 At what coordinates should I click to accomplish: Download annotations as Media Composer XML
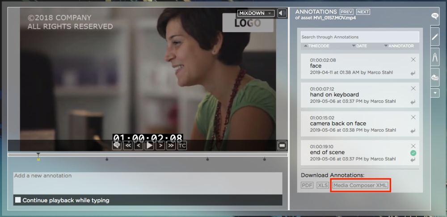tap(360, 185)
